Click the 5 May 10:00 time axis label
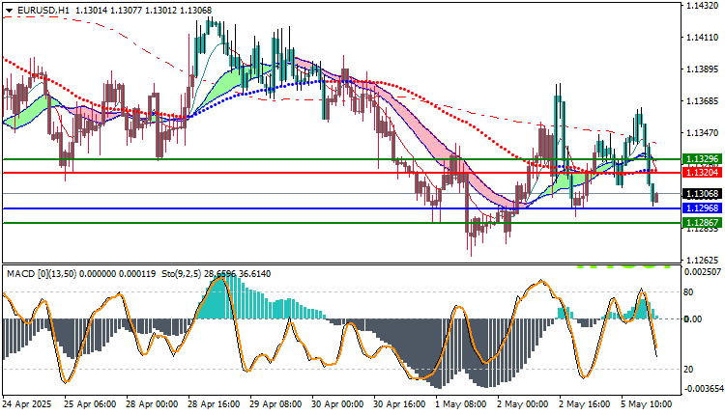The height and width of the screenshot is (415, 725). coord(647,404)
